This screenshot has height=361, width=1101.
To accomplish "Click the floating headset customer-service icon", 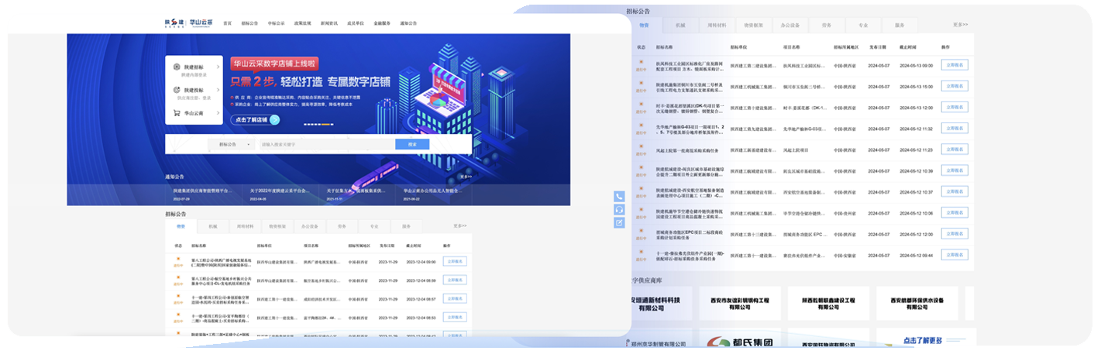I will 619,210.
